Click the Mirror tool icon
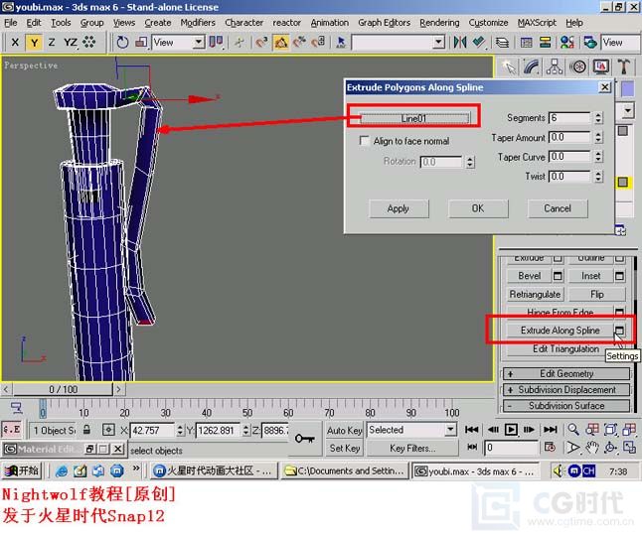This screenshot has width=642, height=535. coord(460,42)
